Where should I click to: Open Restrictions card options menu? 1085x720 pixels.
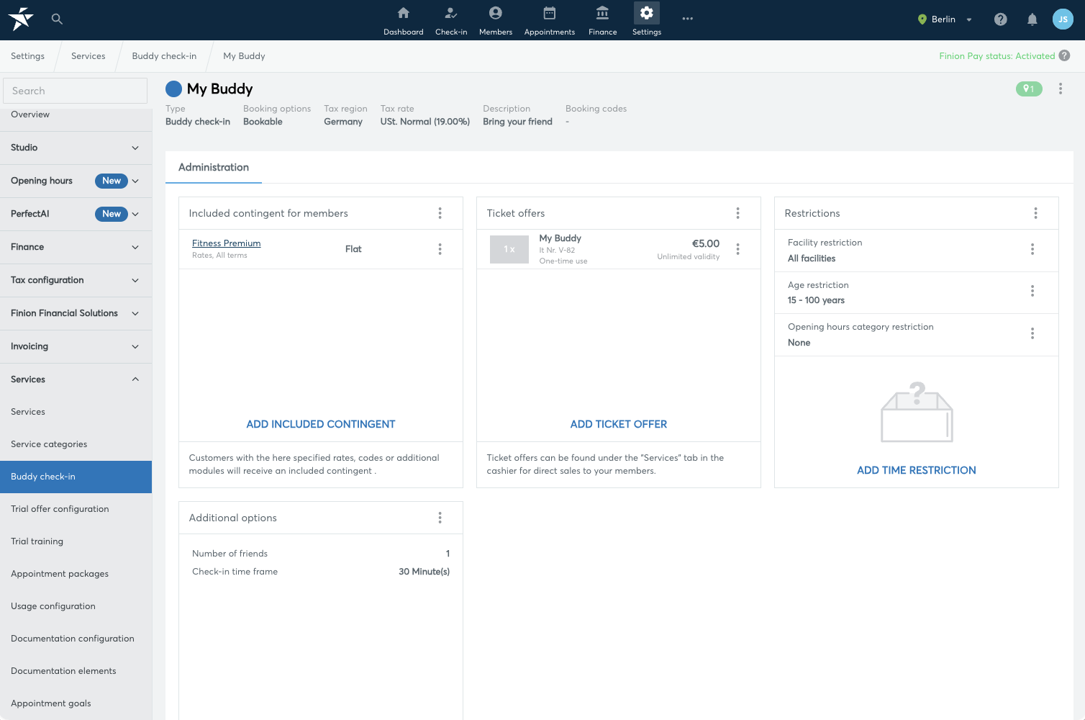pos(1035,213)
